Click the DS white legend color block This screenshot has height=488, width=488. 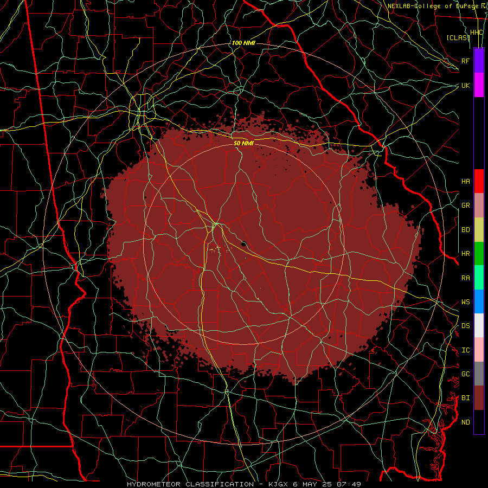tap(479, 325)
